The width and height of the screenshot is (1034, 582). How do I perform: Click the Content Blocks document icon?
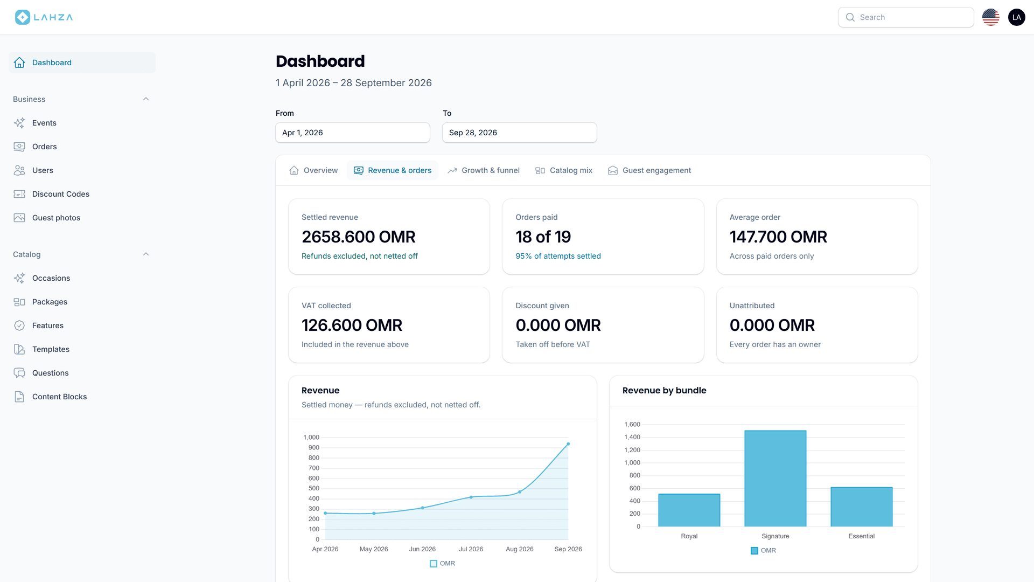(x=19, y=397)
